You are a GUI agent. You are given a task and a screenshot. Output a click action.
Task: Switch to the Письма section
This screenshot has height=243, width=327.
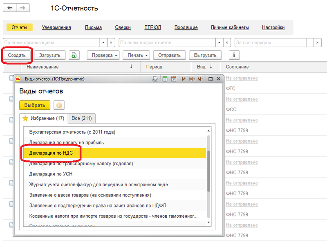click(x=93, y=27)
